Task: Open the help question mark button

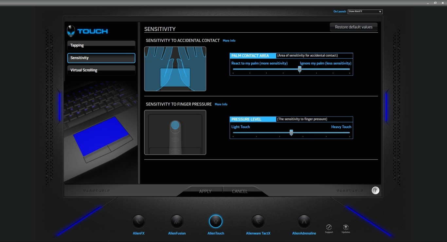Action: coord(375,190)
